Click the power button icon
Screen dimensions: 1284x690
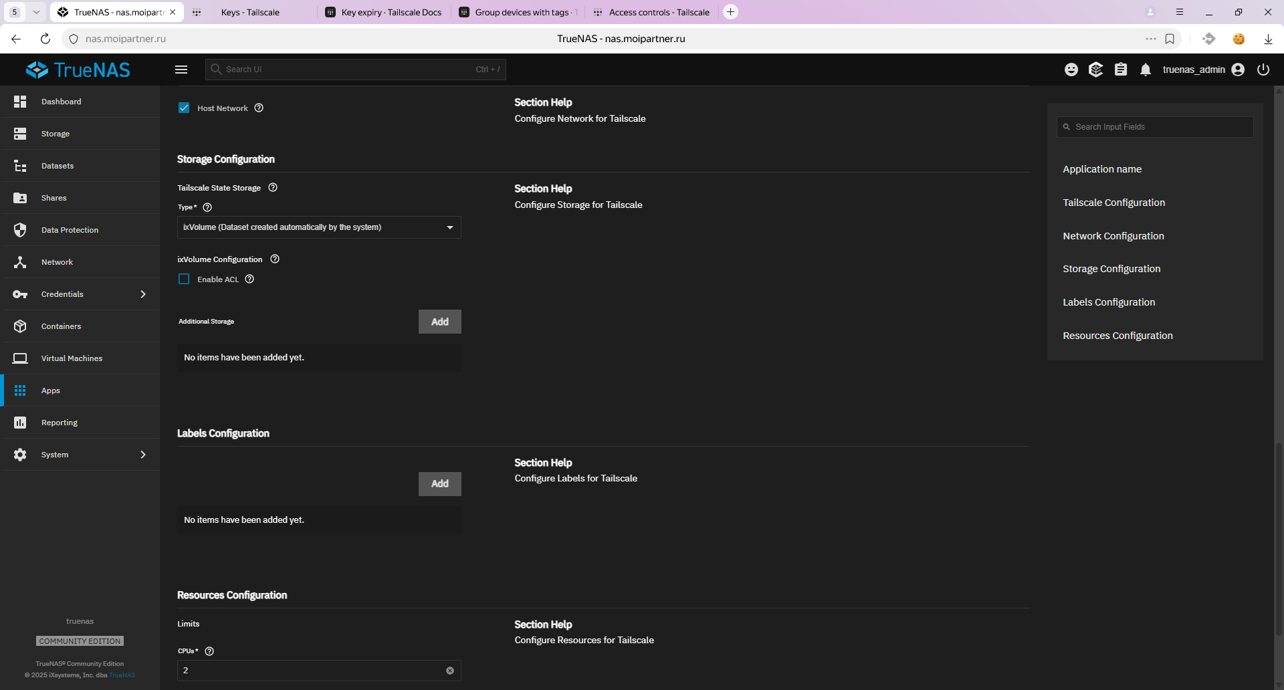tap(1263, 70)
